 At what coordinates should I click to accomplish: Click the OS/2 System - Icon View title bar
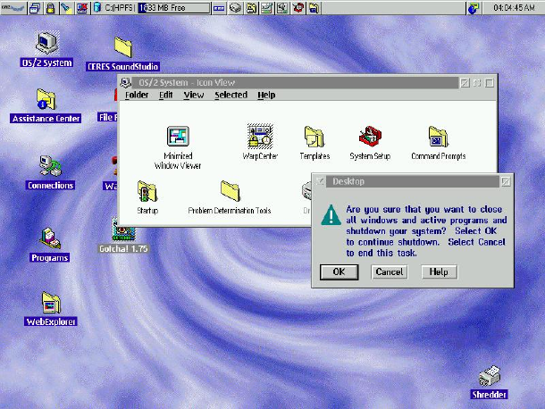[296, 83]
